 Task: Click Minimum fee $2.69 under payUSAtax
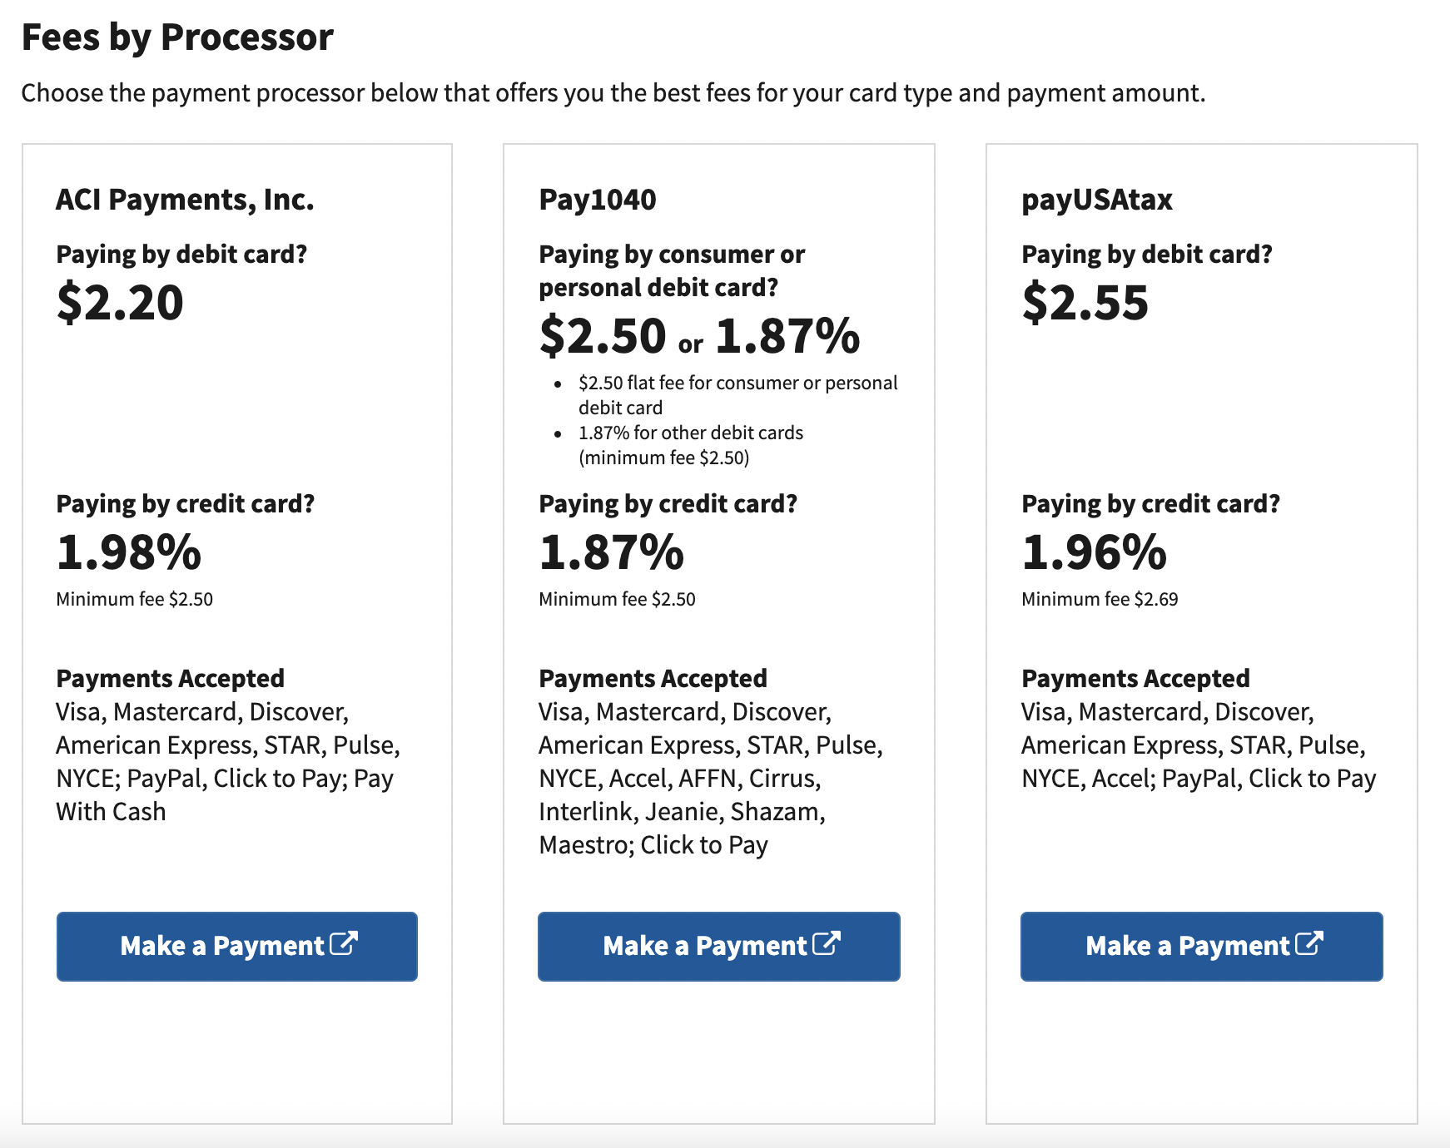[x=1099, y=598]
